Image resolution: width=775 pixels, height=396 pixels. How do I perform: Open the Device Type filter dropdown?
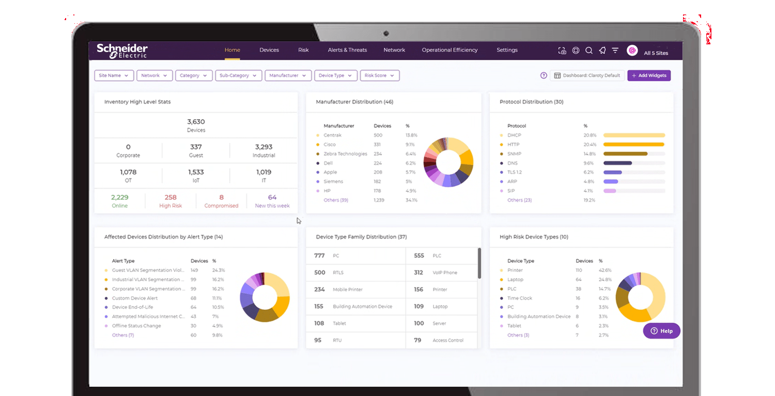tap(335, 75)
